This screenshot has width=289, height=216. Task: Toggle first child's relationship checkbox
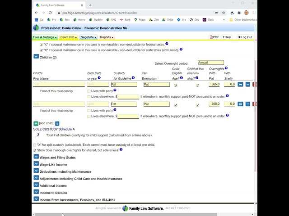pos(197,85)
